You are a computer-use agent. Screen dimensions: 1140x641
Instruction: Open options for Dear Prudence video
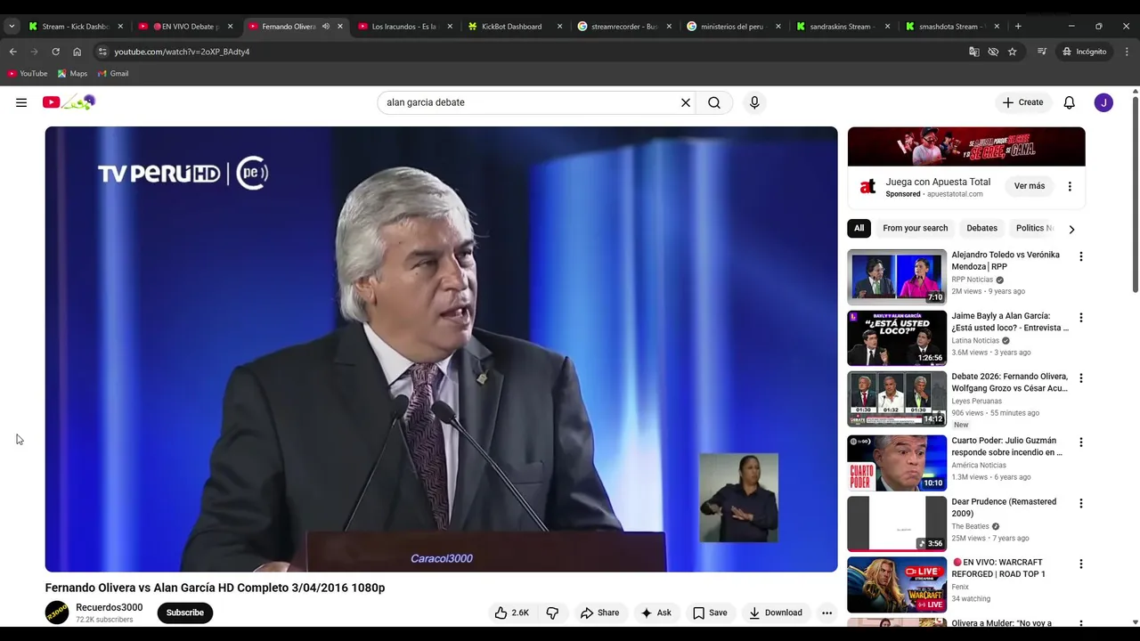pyautogui.click(x=1081, y=503)
